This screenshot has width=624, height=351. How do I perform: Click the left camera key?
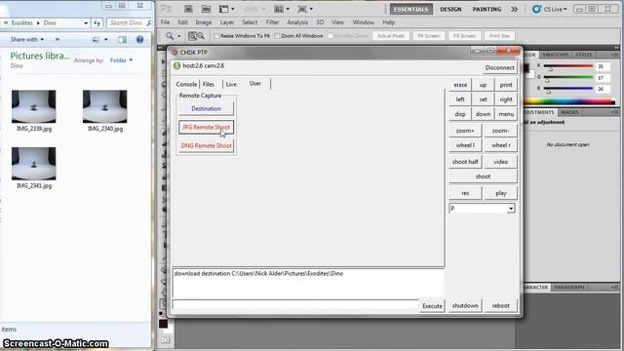(460, 99)
